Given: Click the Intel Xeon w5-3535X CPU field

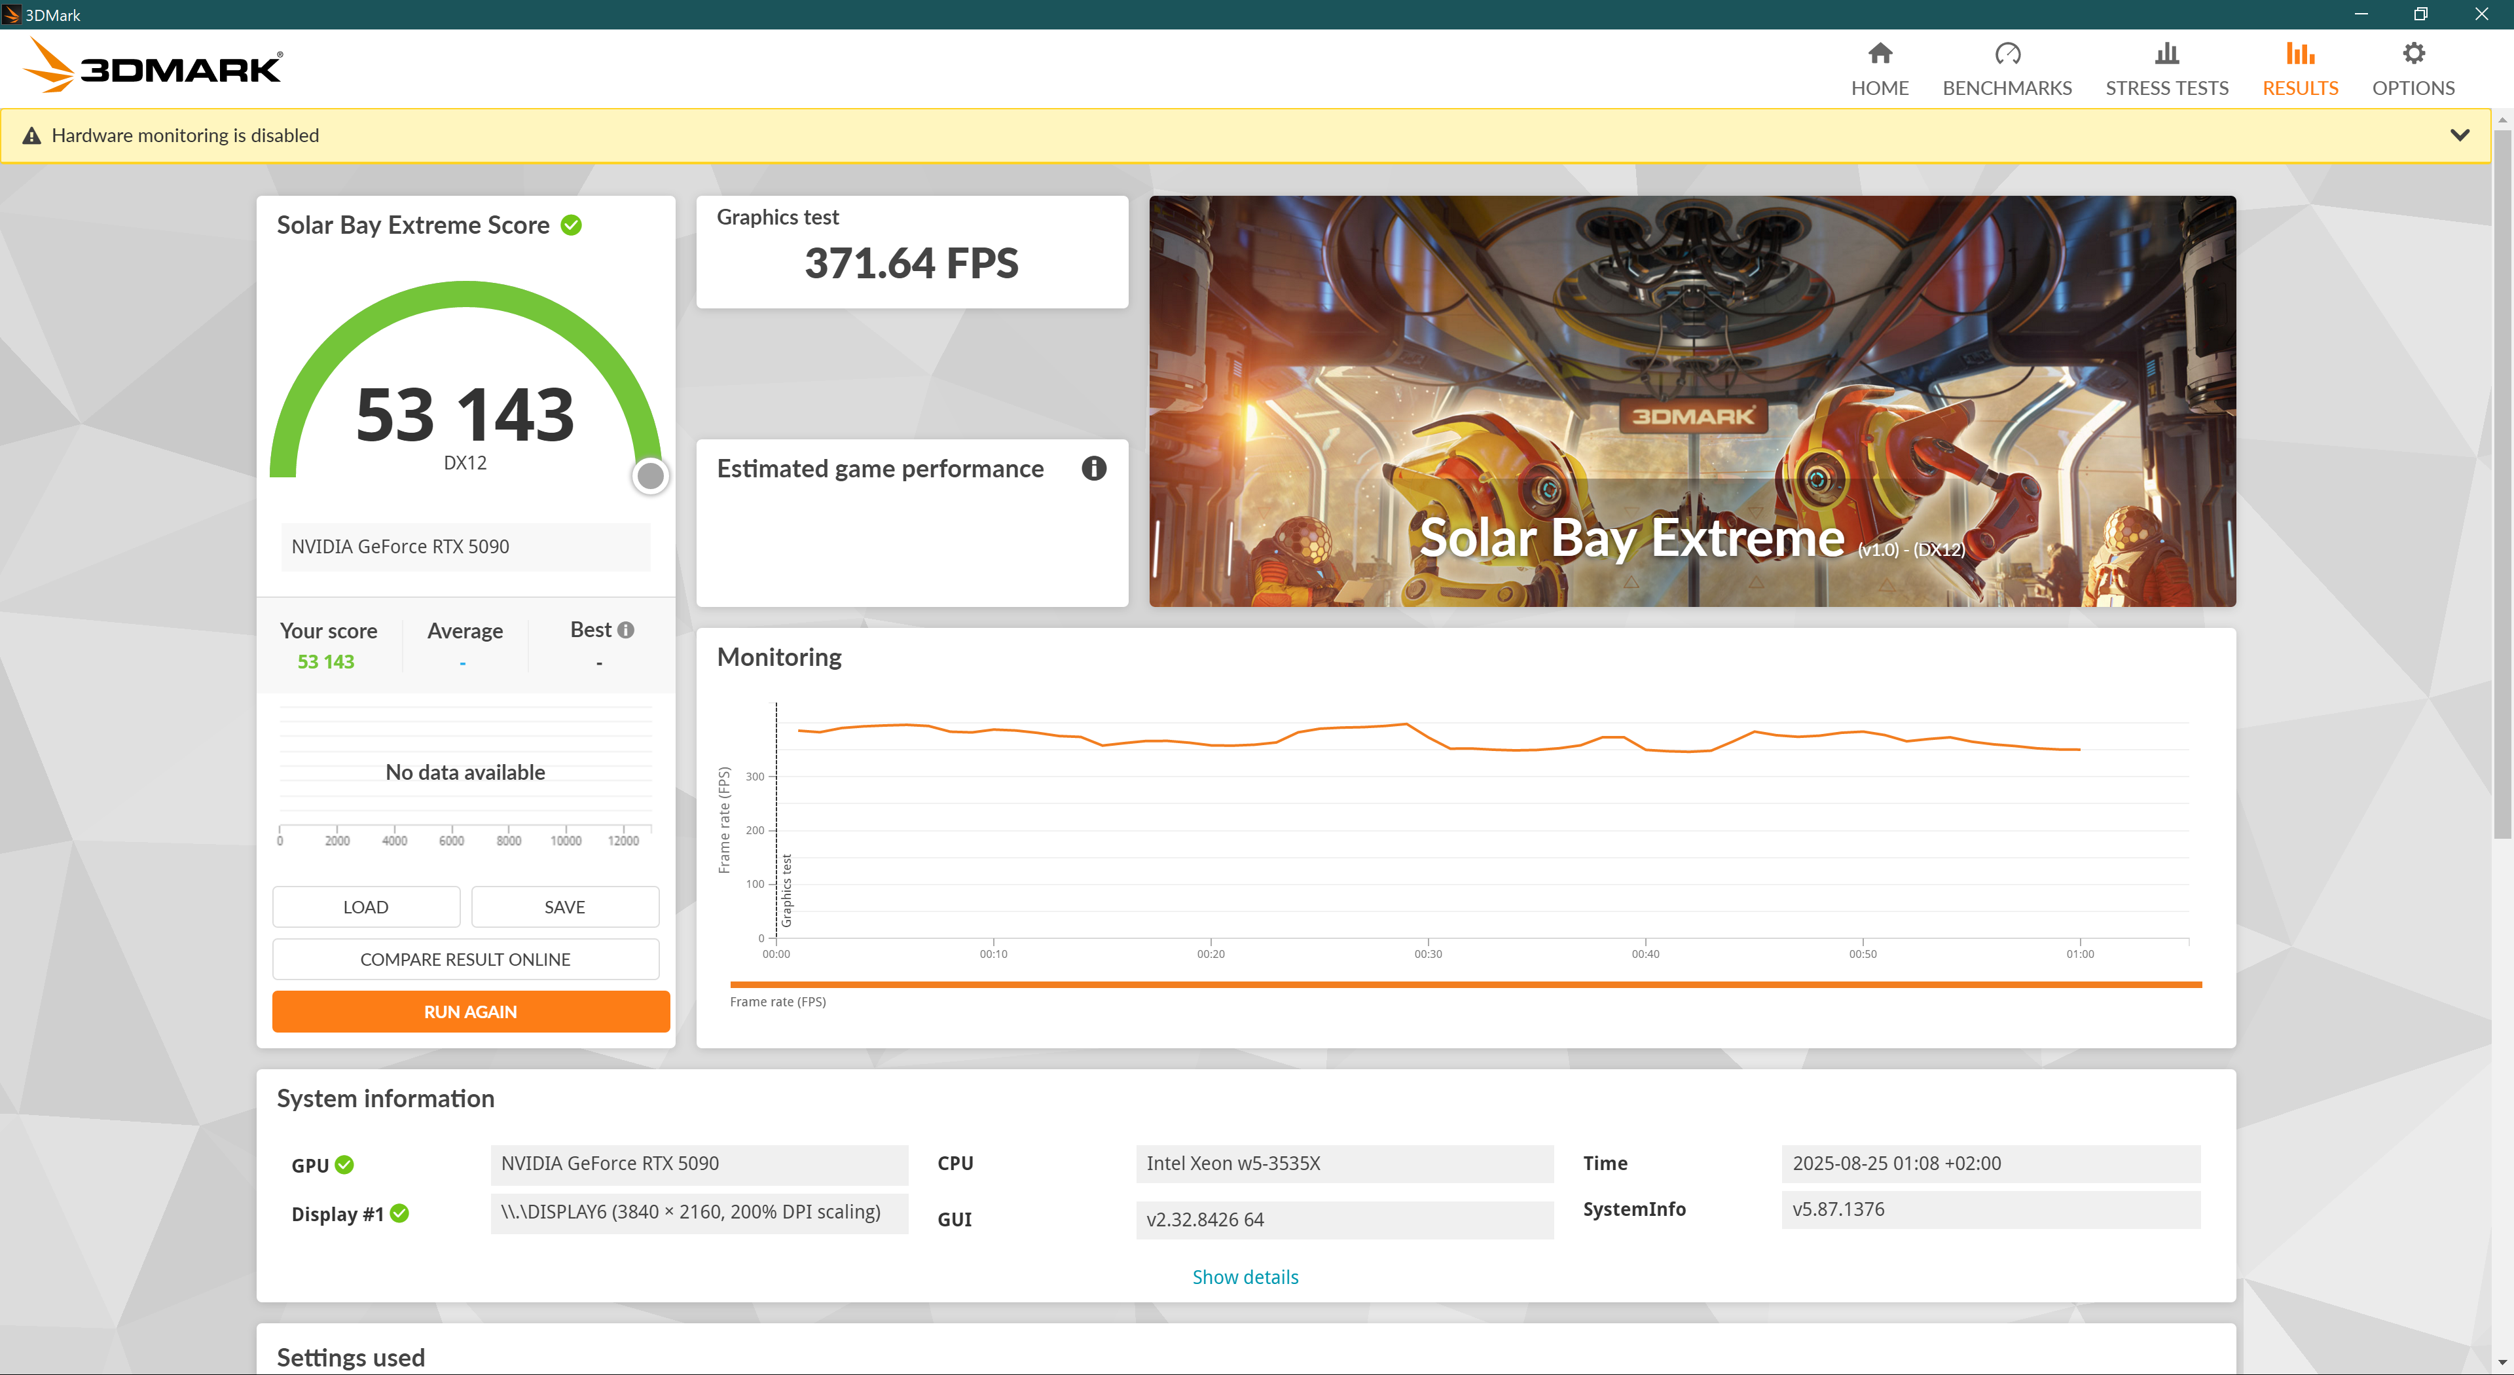Looking at the screenshot, I should pyautogui.click(x=1345, y=1164).
